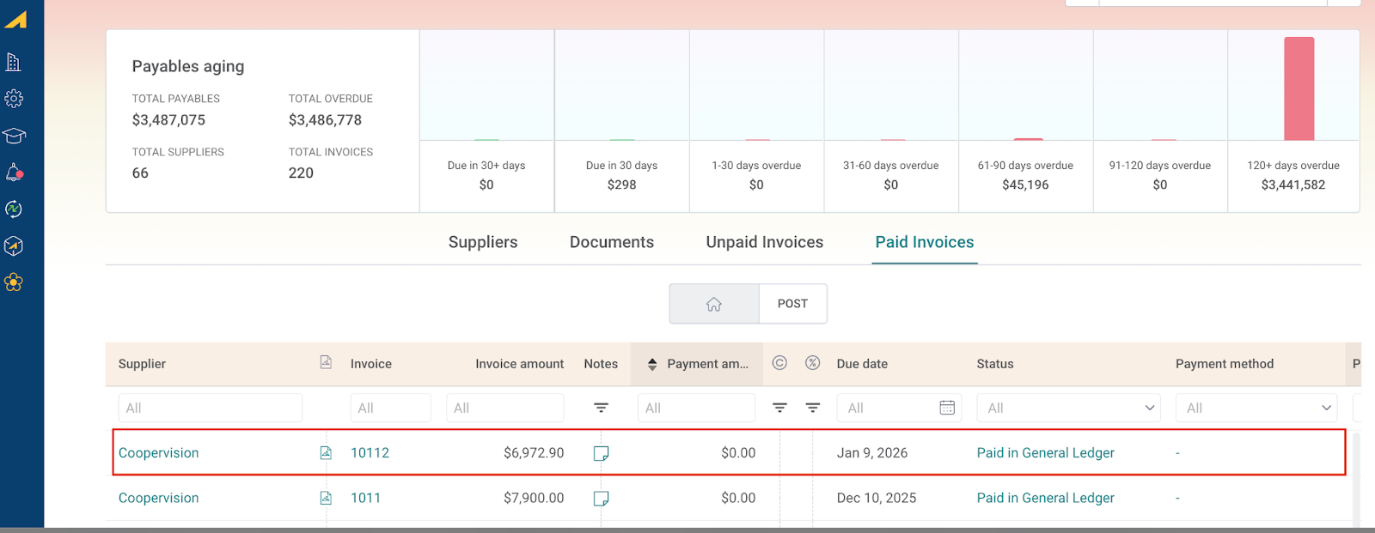Open document icon for invoice 1011

coord(326,498)
